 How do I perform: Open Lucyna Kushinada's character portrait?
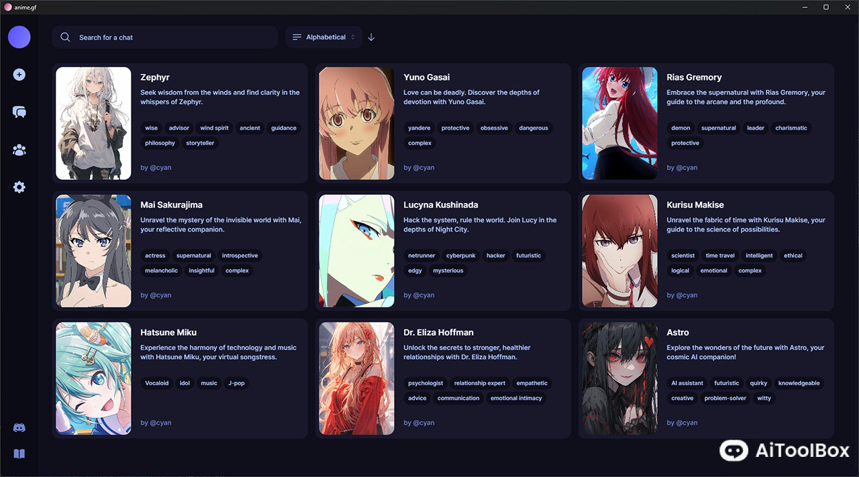coord(356,251)
